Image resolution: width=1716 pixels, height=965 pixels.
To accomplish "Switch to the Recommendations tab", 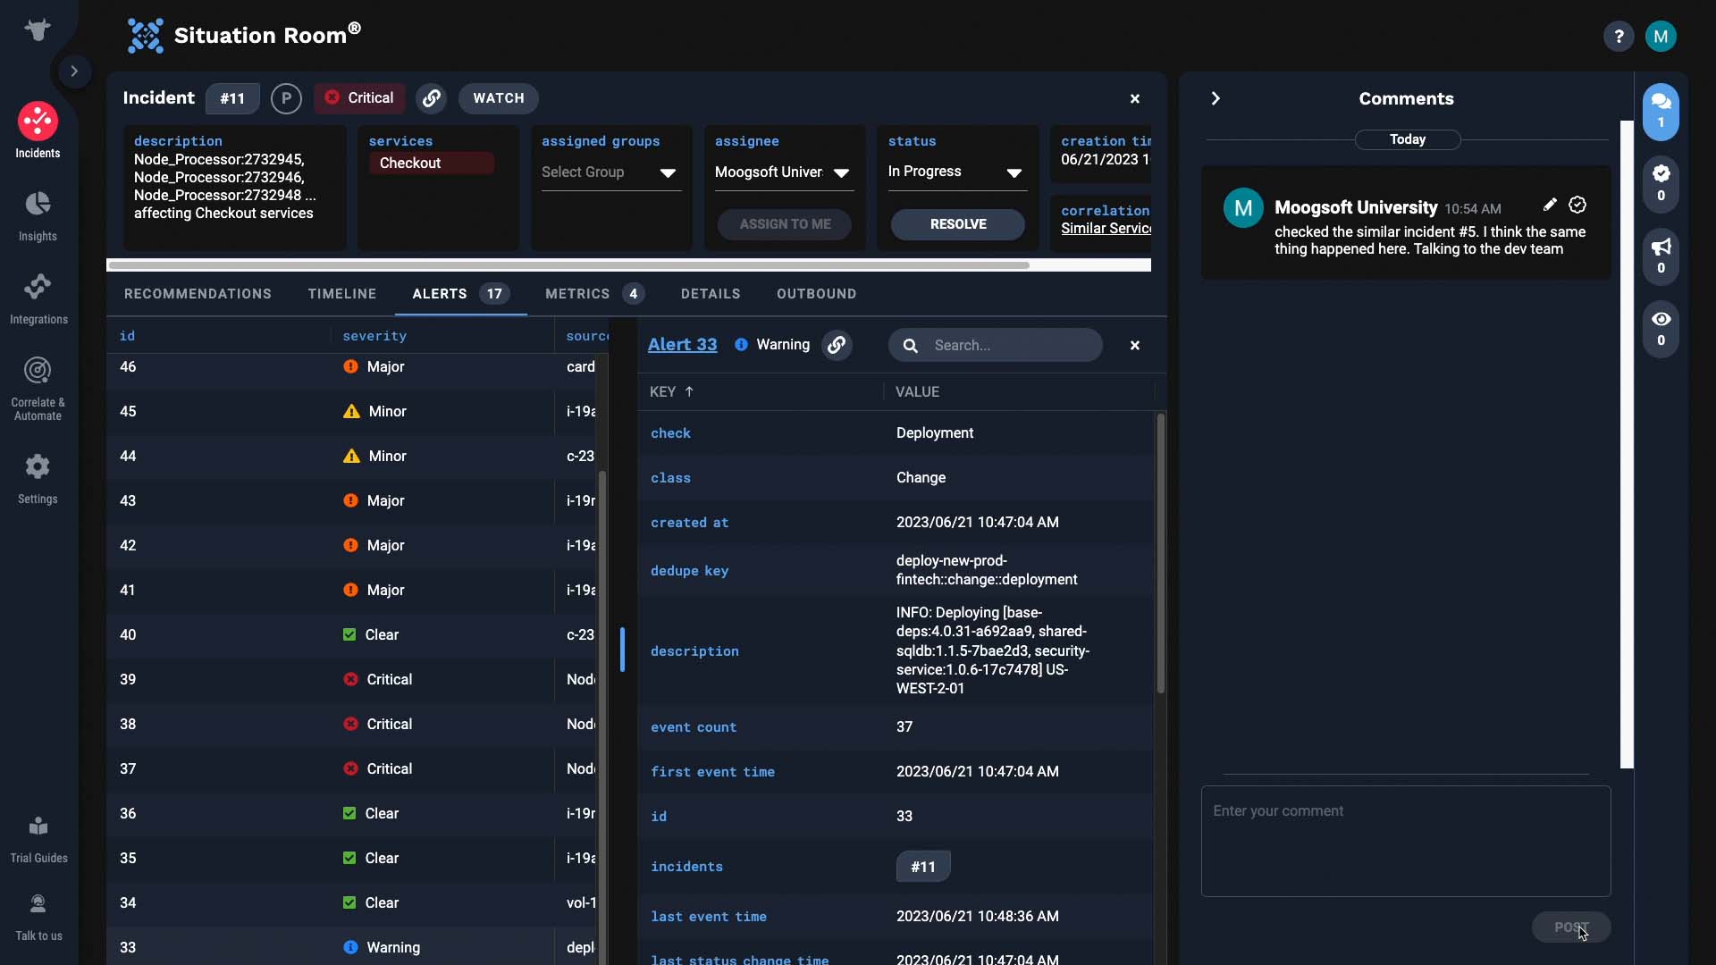I will point(198,294).
